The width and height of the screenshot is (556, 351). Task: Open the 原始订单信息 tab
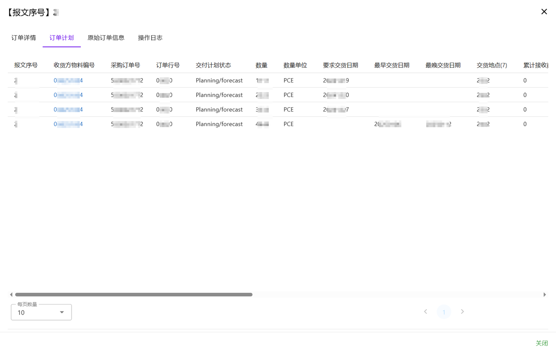(x=106, y=38)
